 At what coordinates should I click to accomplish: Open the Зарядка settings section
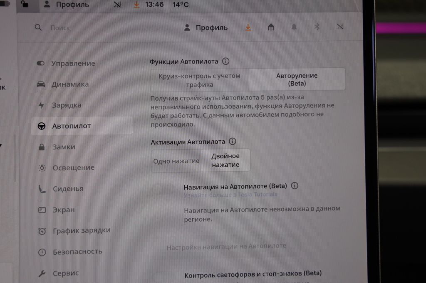click(x=67, y=105)
